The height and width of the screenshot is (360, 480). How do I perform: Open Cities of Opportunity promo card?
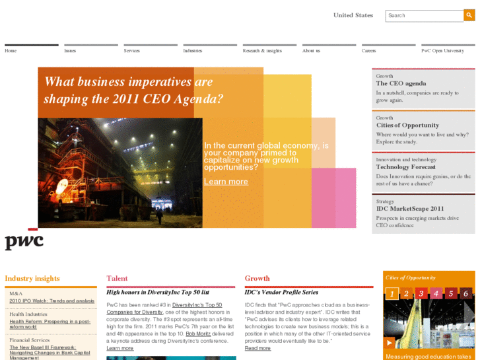coord(423,131)
